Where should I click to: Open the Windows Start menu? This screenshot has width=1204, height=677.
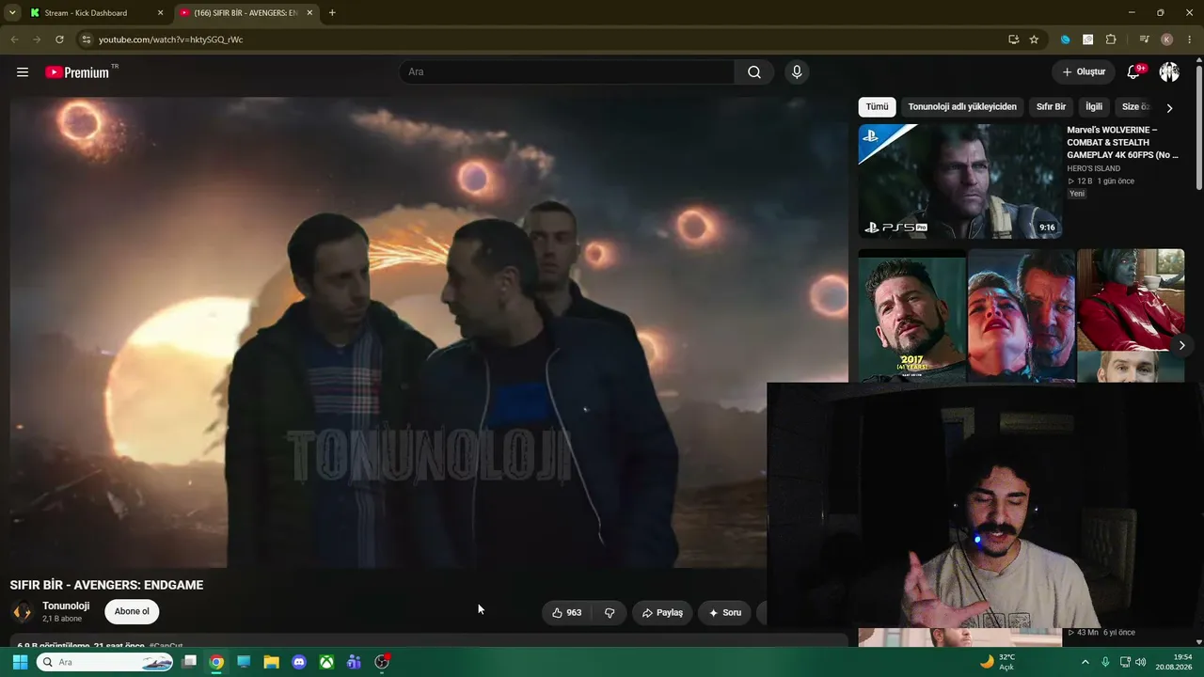[x=20, y=662]
